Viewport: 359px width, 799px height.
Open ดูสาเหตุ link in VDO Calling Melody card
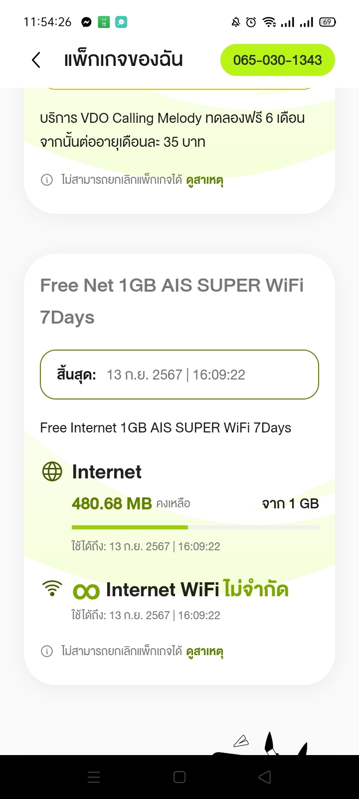point(204,180)
